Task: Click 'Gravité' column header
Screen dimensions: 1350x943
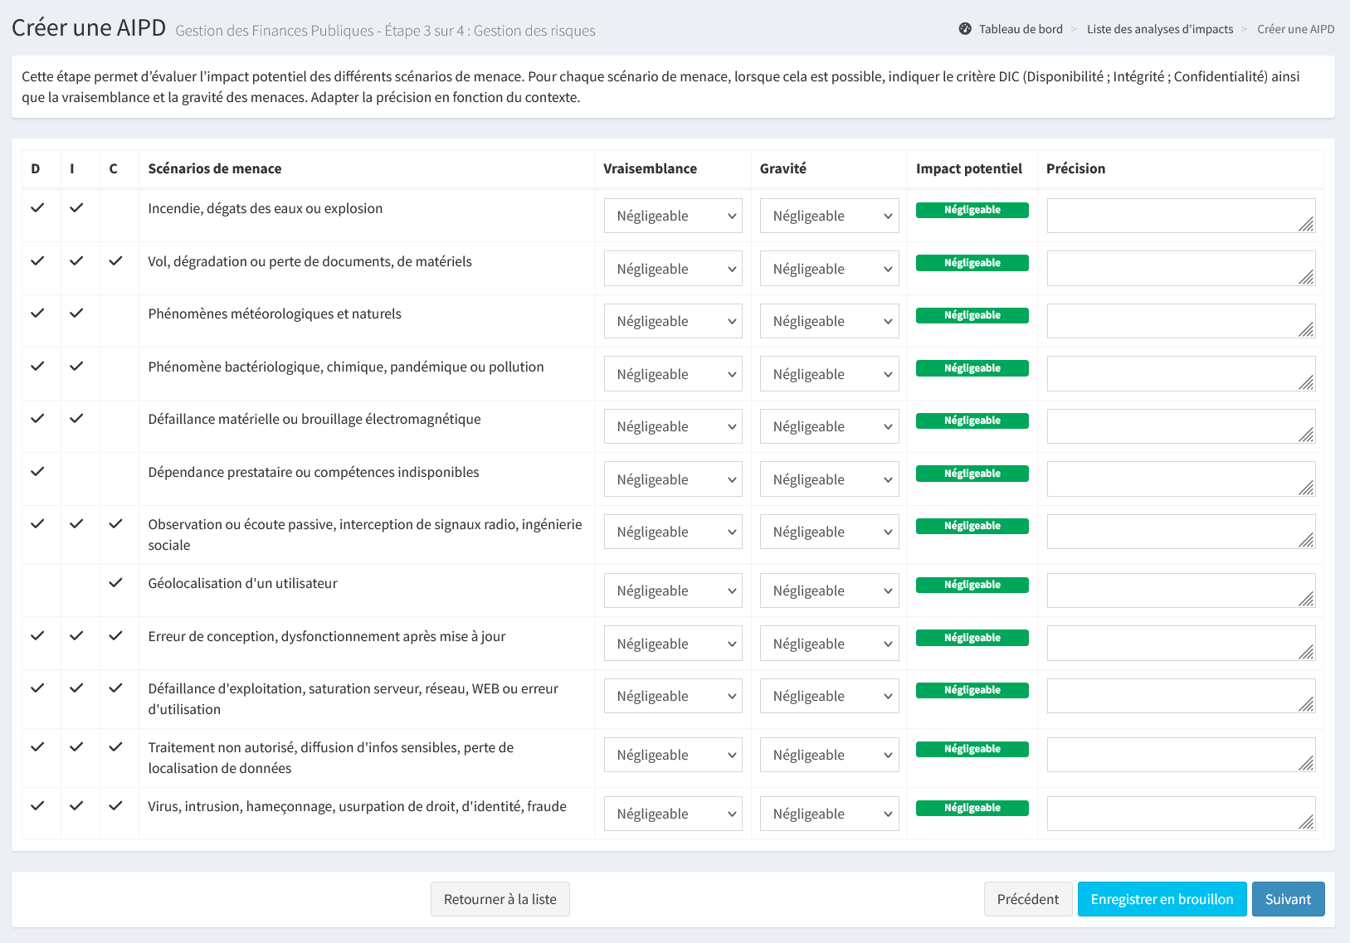Action: [x=783, y=168]
